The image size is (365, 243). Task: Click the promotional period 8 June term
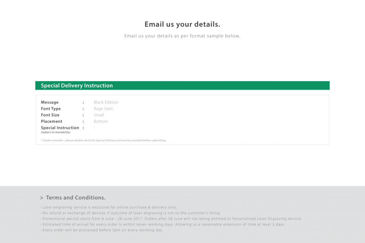171,218
